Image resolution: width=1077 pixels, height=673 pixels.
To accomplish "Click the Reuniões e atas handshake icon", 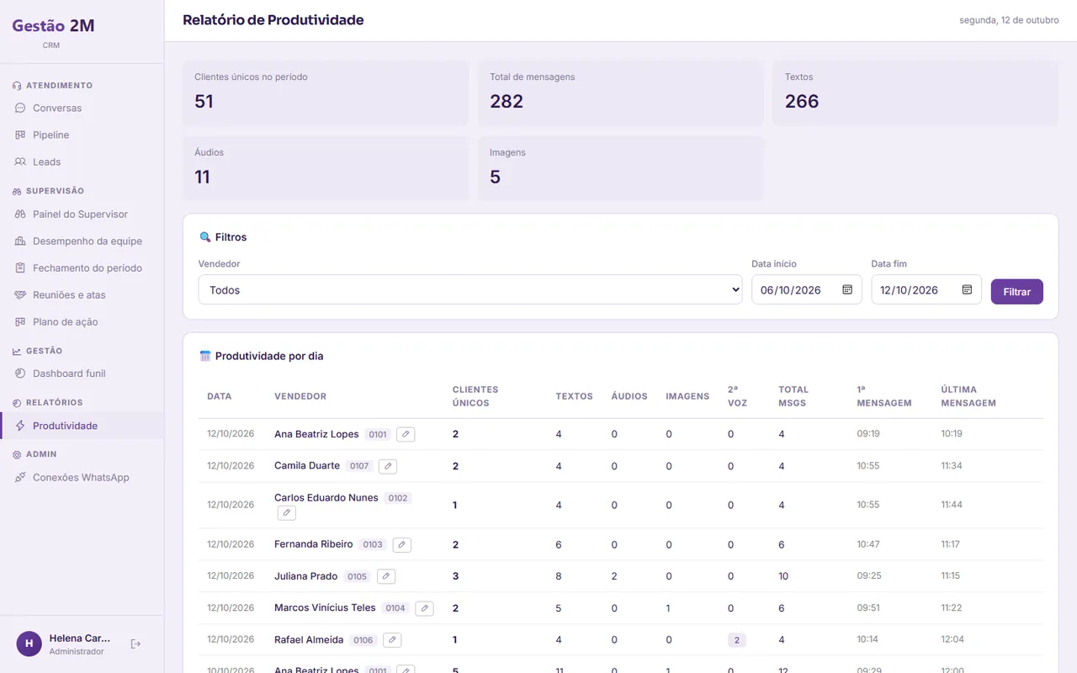I will click(x=20, y=294).
